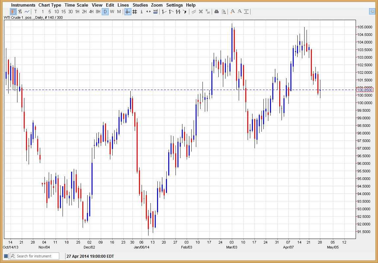Viewport: 378px width, 263px height.
Task: Zoom in using the magnifier plus icon
Action: click(x=232, y=12)
